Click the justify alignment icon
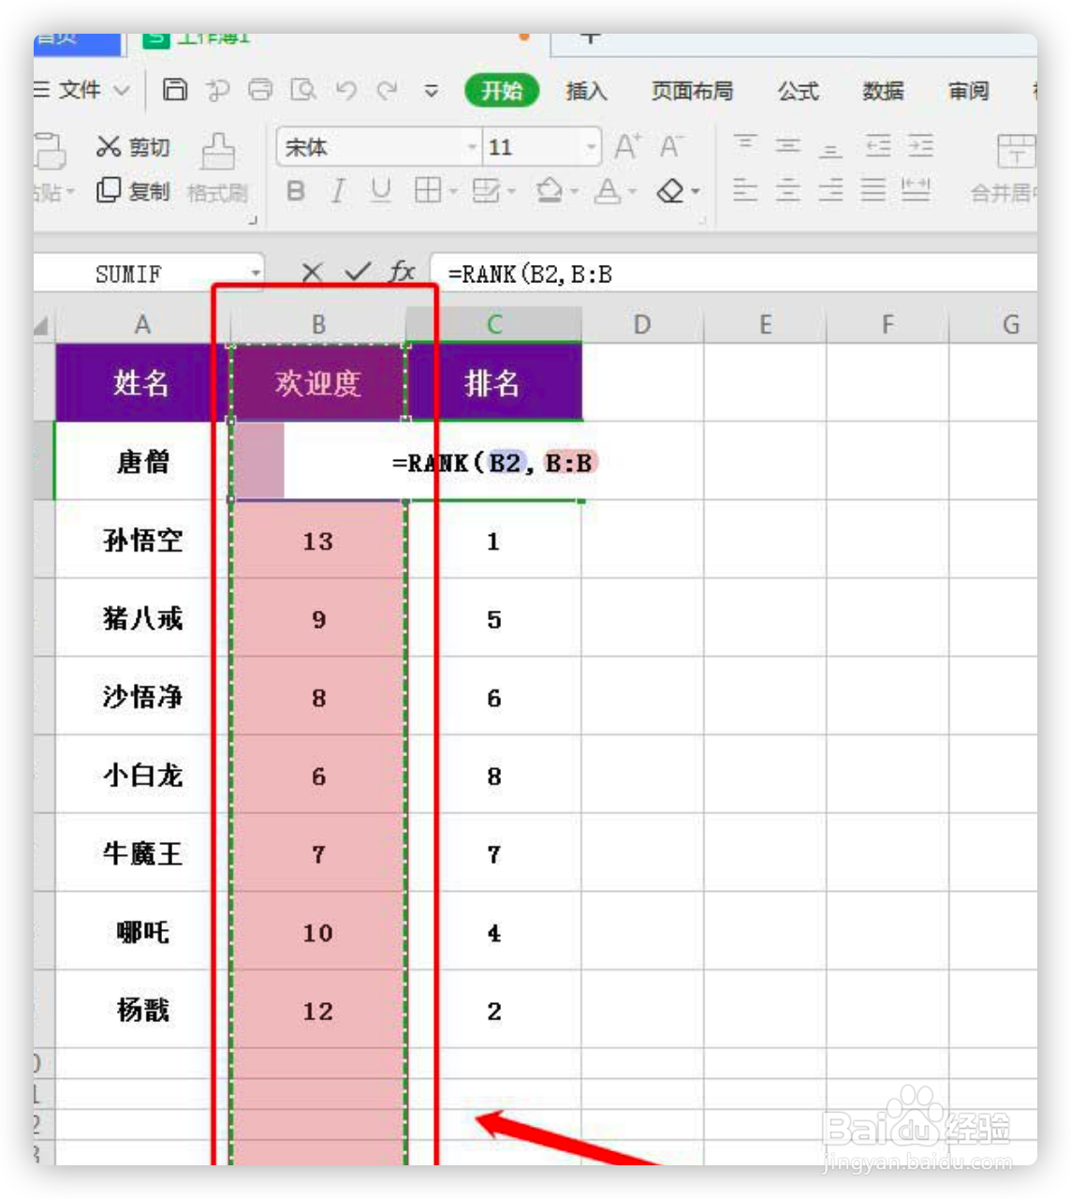Image resolution: width=1071 pixels, height=1199 pixels. (873, 190)
